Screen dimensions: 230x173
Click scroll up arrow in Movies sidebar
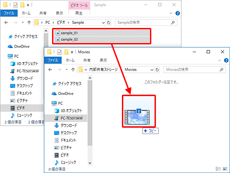coord(90,78)
